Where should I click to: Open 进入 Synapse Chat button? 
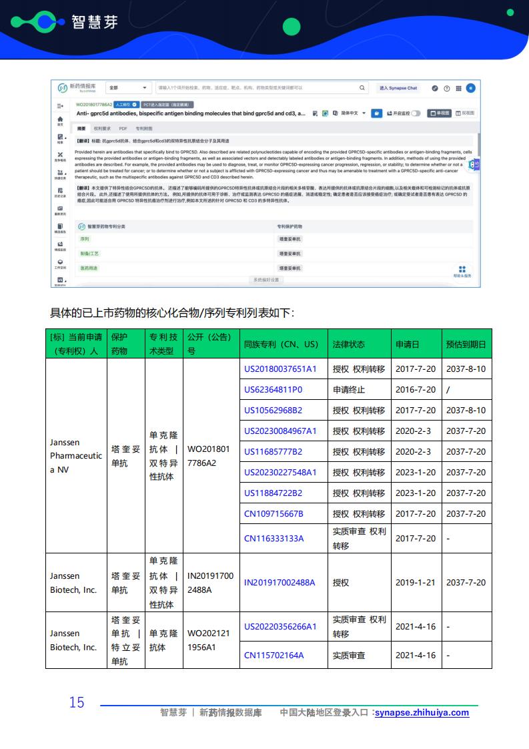(x=398, y=88)
